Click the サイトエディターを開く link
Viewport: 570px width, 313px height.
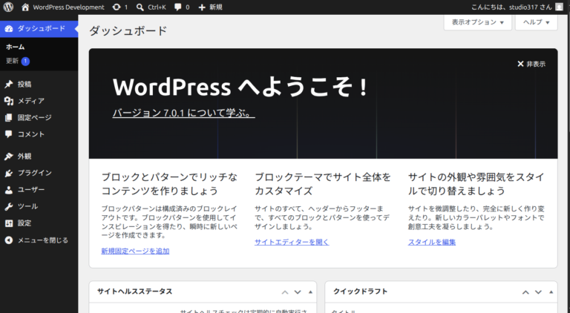click(292, 243)
